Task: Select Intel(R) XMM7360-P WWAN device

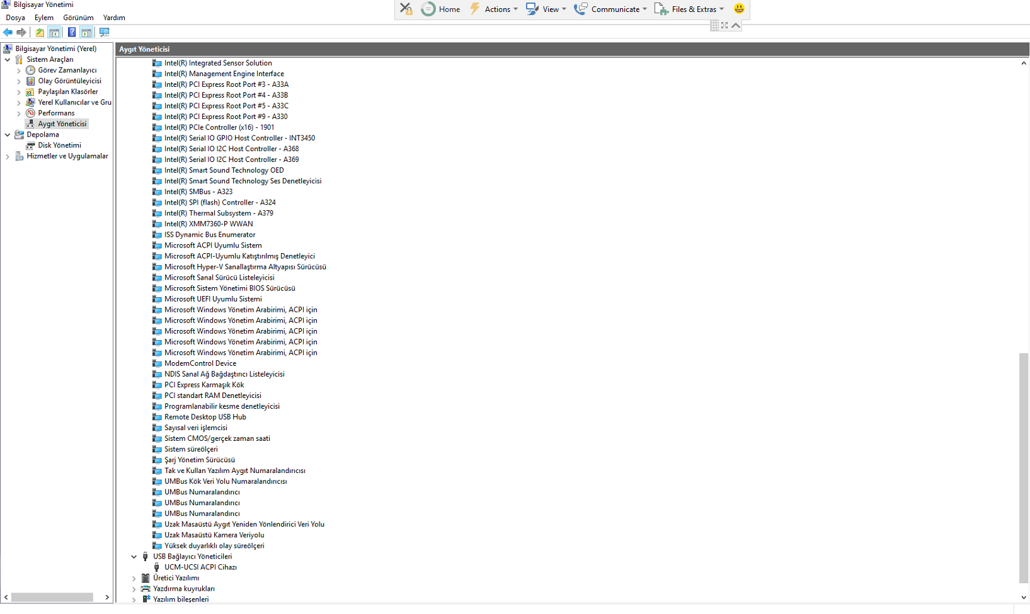Action: 209,224
